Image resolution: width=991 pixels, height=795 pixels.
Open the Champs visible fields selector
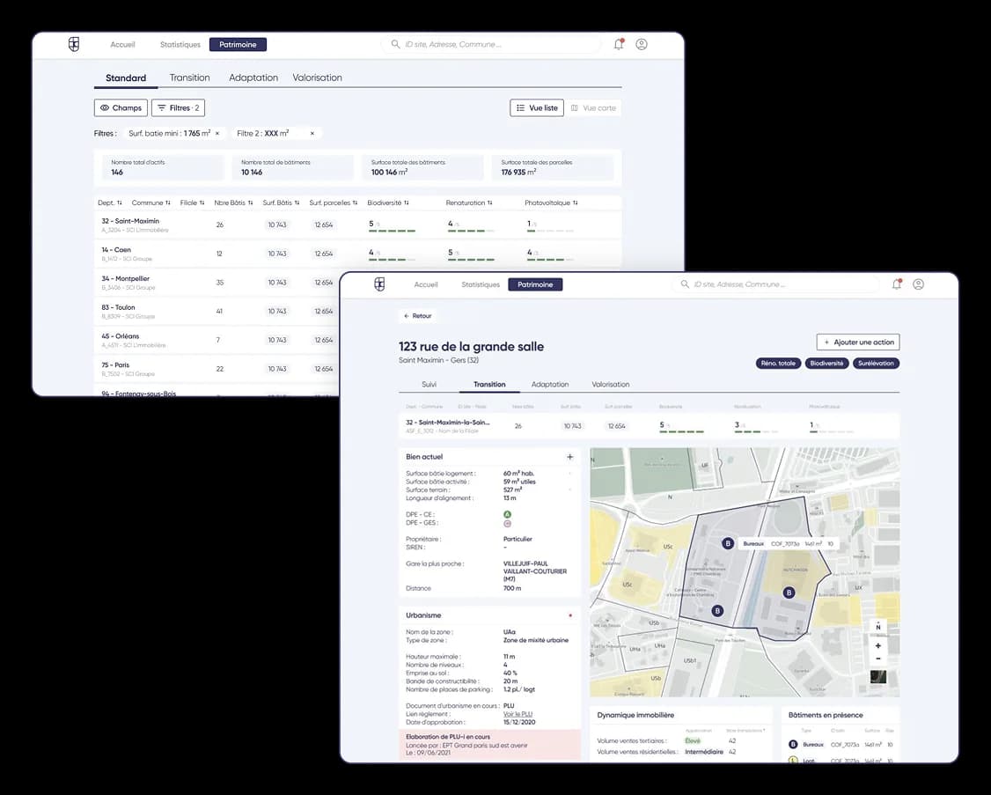click(x=121, y=108)
